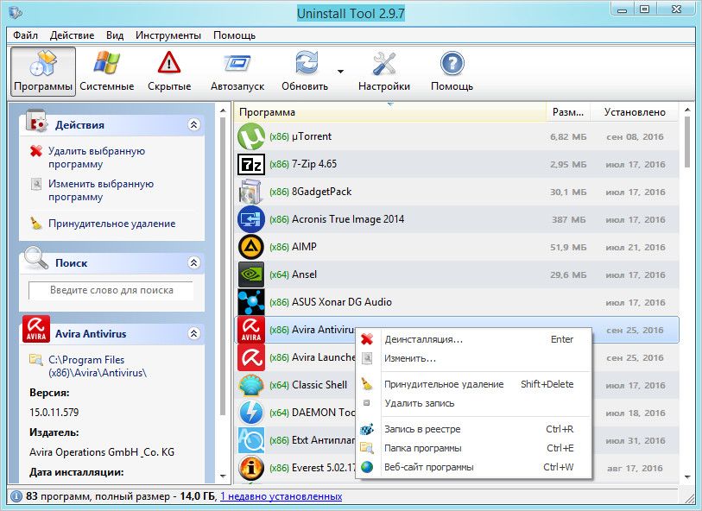The image size is (702, 511).
Task: Open Настройки settings tool icon
Action: click(384, 64)
